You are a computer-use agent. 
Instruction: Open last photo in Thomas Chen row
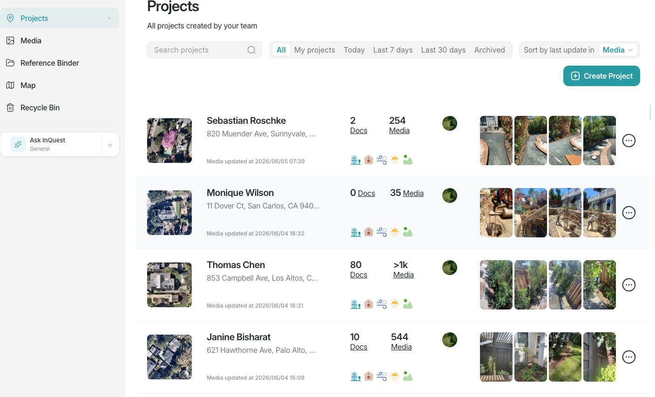(x=600, y=285)
